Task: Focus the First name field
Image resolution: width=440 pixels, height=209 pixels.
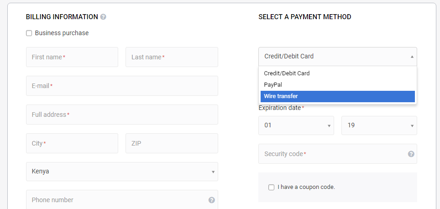Action: point(72,57)
